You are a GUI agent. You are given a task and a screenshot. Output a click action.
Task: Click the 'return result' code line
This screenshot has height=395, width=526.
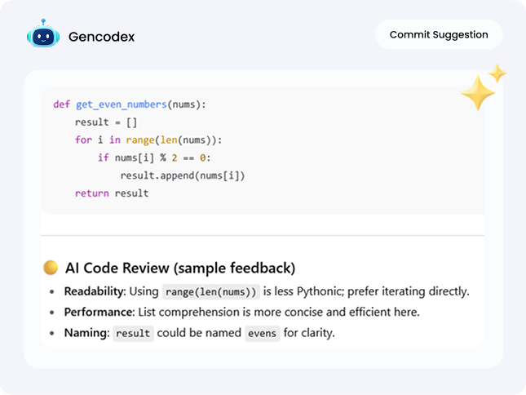(112, 193)
